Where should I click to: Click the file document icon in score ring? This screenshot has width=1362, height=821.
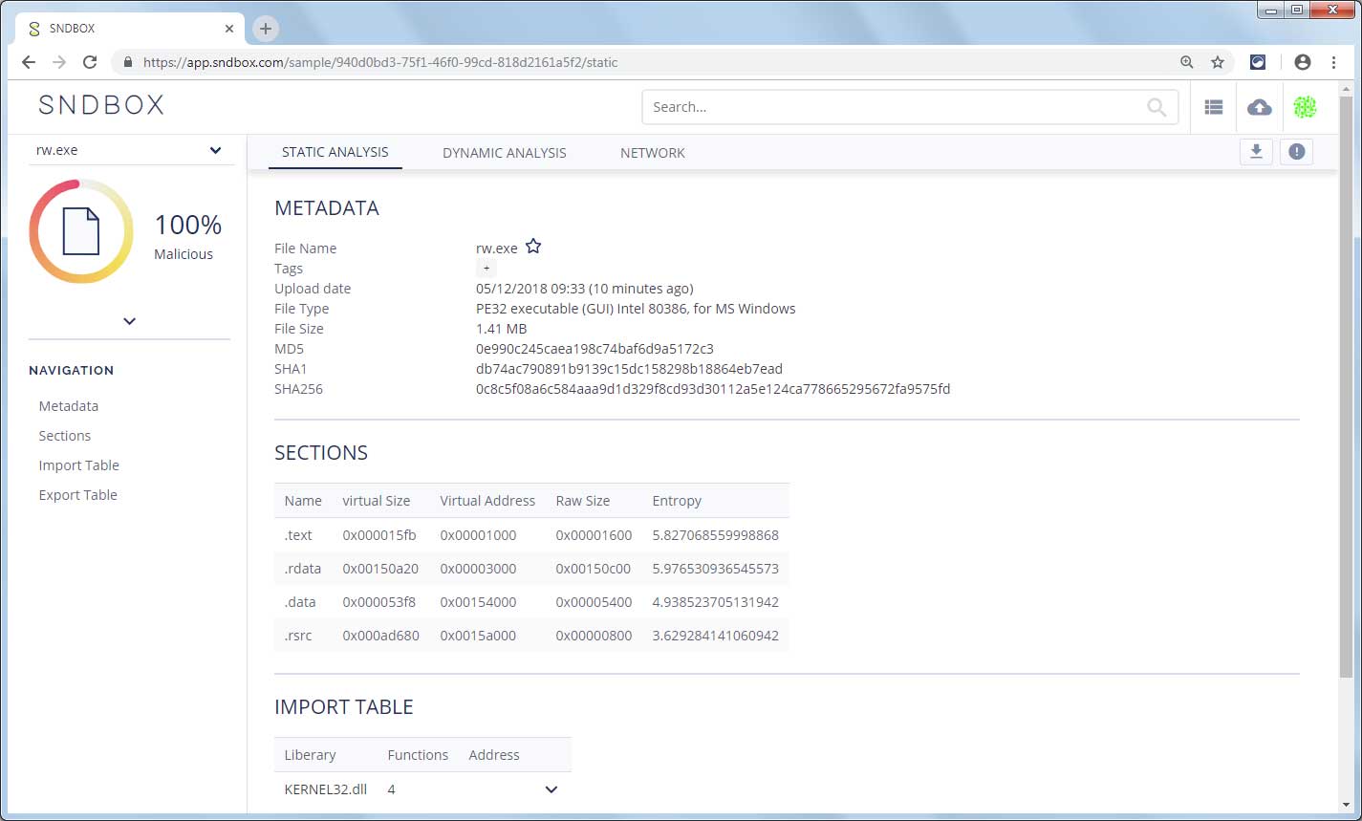click(x=81, y=231)
